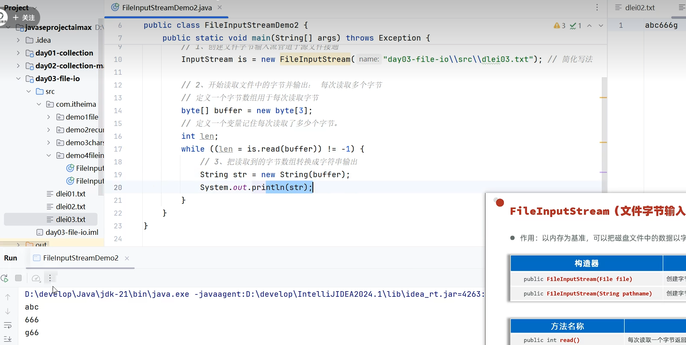Stop the running program with the stop icon
Screen dimensions: 686x345
pos(18,278)
